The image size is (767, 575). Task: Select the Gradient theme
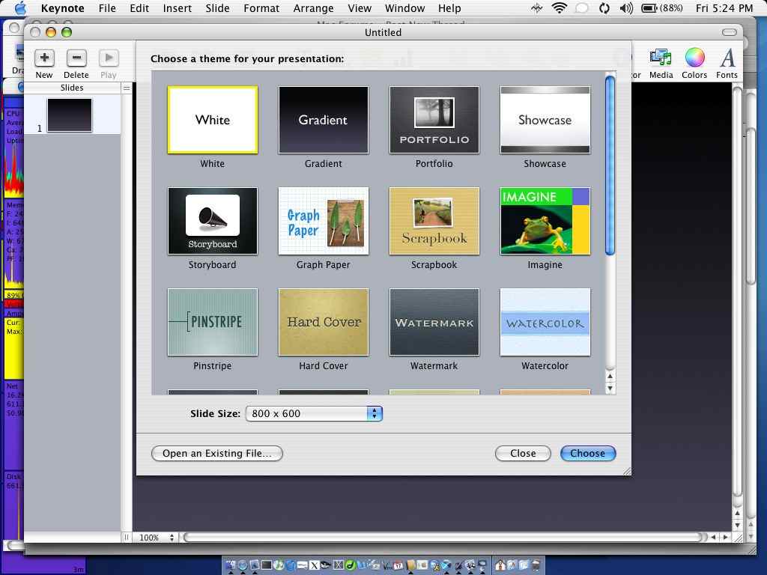point(324,121)
